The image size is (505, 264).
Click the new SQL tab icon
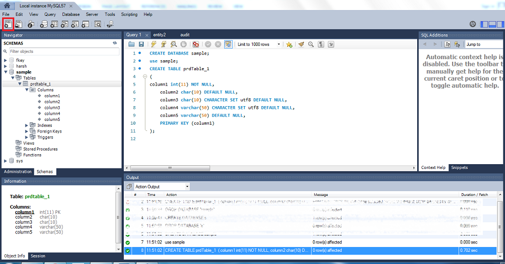pyautogui.click(x=7, y=24)
